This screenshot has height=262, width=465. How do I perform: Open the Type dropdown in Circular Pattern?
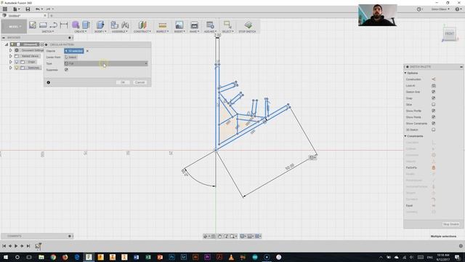[106, 63]
